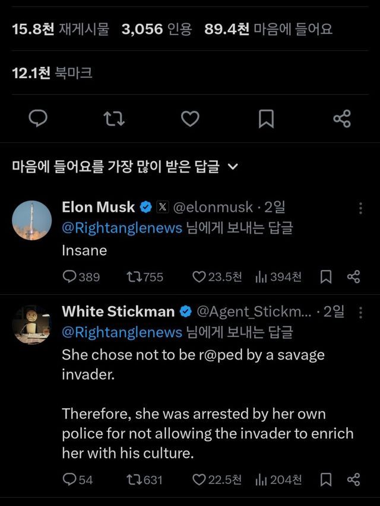
Task: View the 3,056 quotes list
Action: [x=157, y=29]
